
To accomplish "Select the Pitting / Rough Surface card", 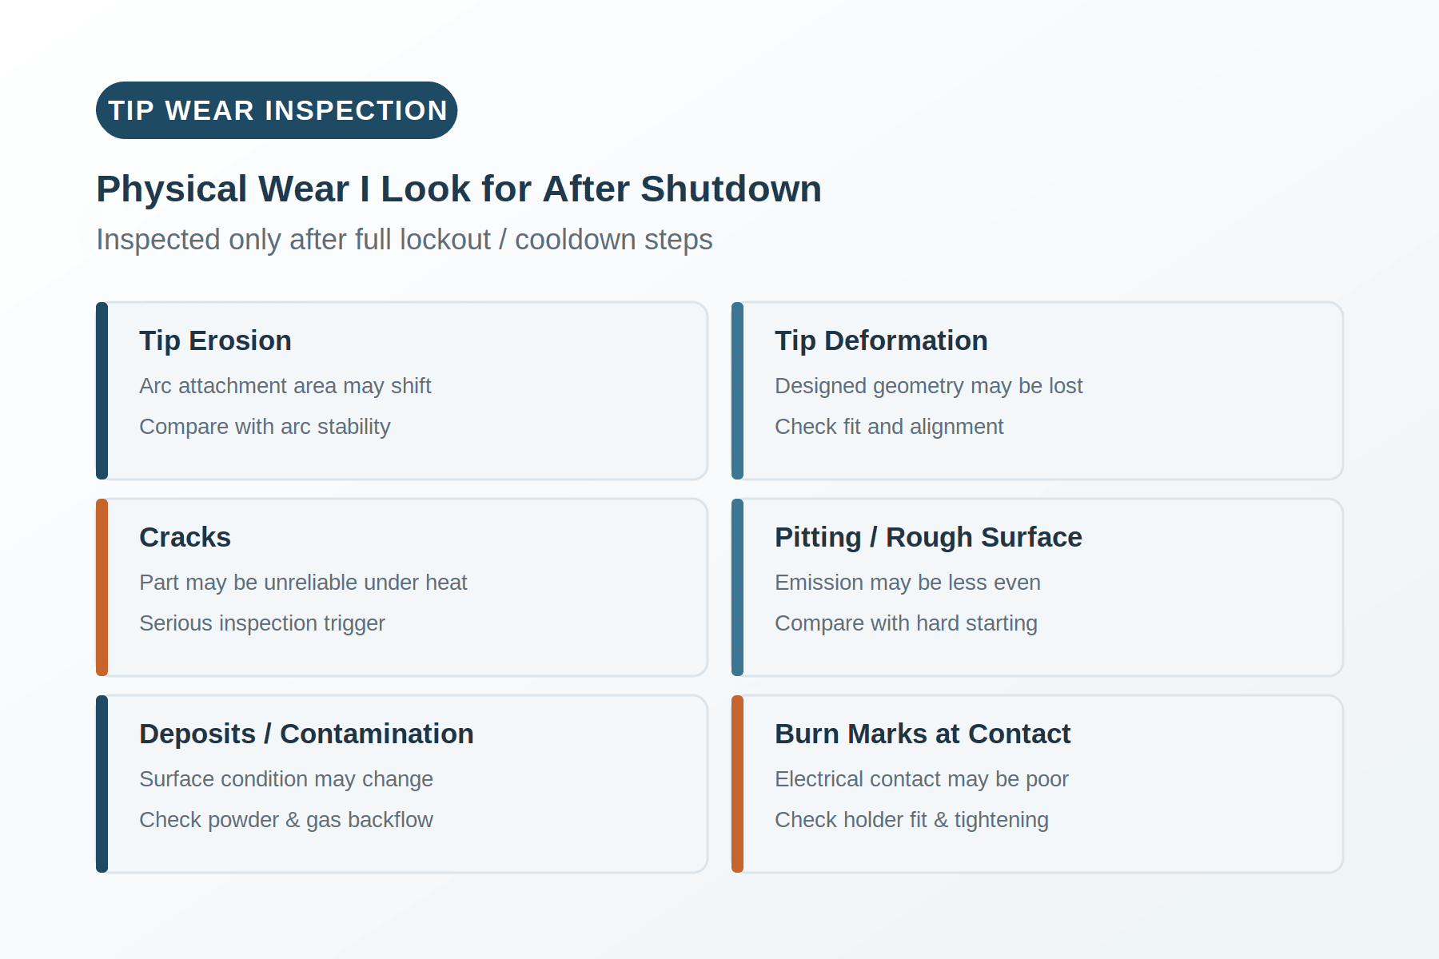I will (1038, 587).
